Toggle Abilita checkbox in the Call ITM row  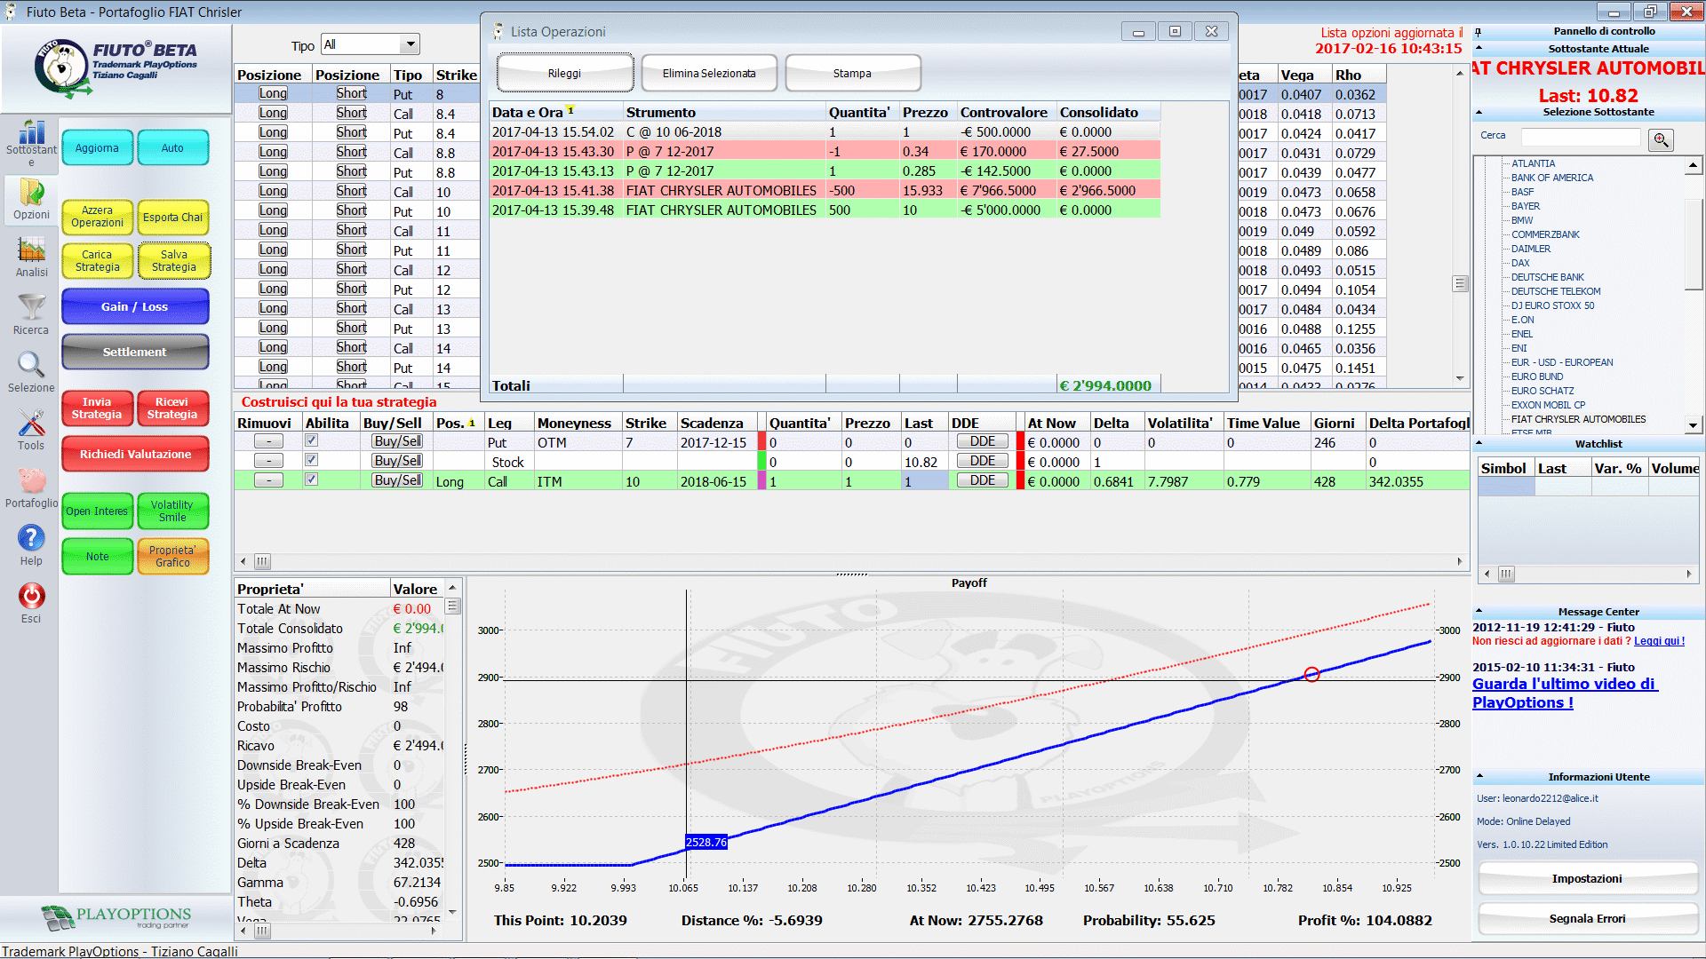(x=311, y=480)
